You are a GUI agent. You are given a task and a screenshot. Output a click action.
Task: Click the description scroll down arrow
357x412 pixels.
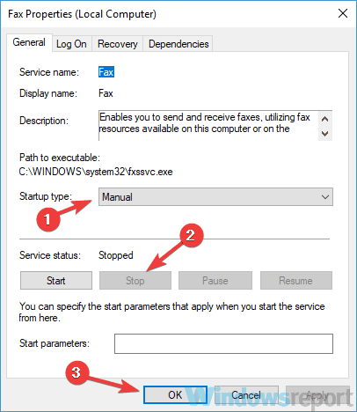(324, 134)
